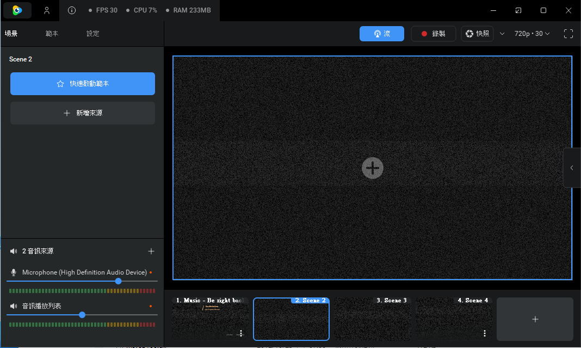
Task: Expand the snapshot options chevron
Action: click(502, 34)
